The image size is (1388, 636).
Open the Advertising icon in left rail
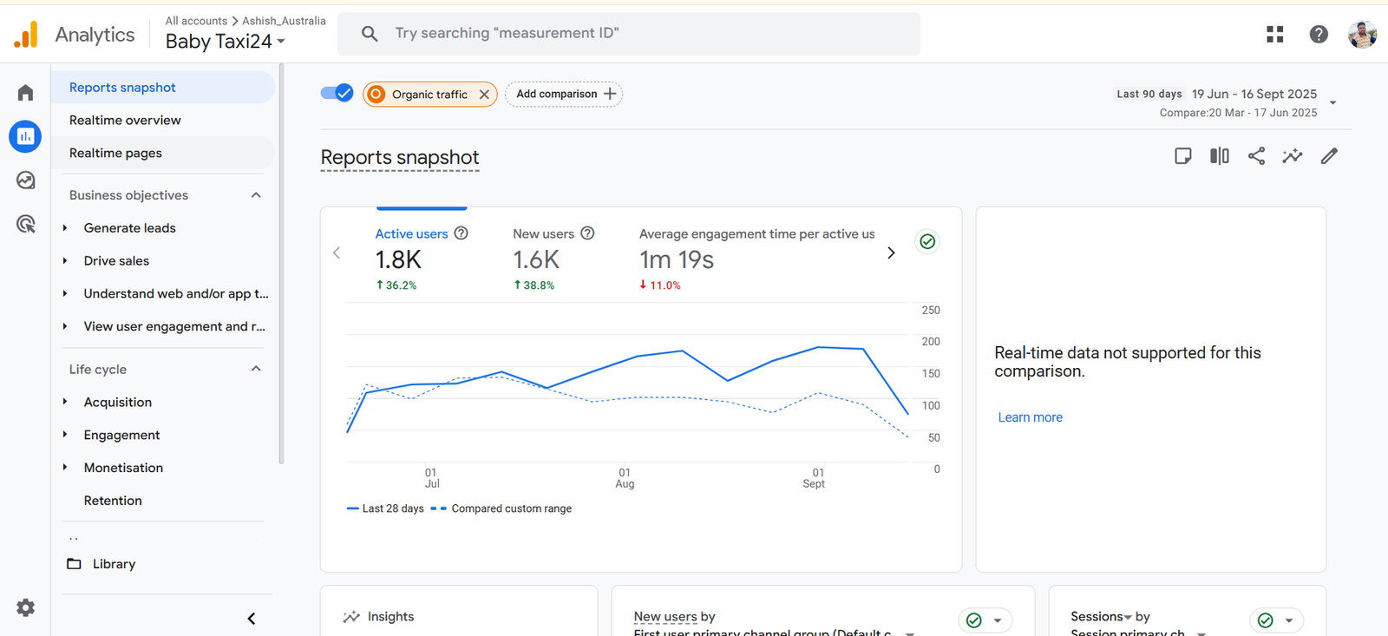pyautogui.click(x=25, y=225)
